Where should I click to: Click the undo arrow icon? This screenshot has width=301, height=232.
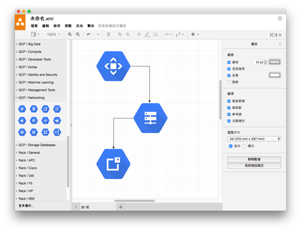[89, 34]
